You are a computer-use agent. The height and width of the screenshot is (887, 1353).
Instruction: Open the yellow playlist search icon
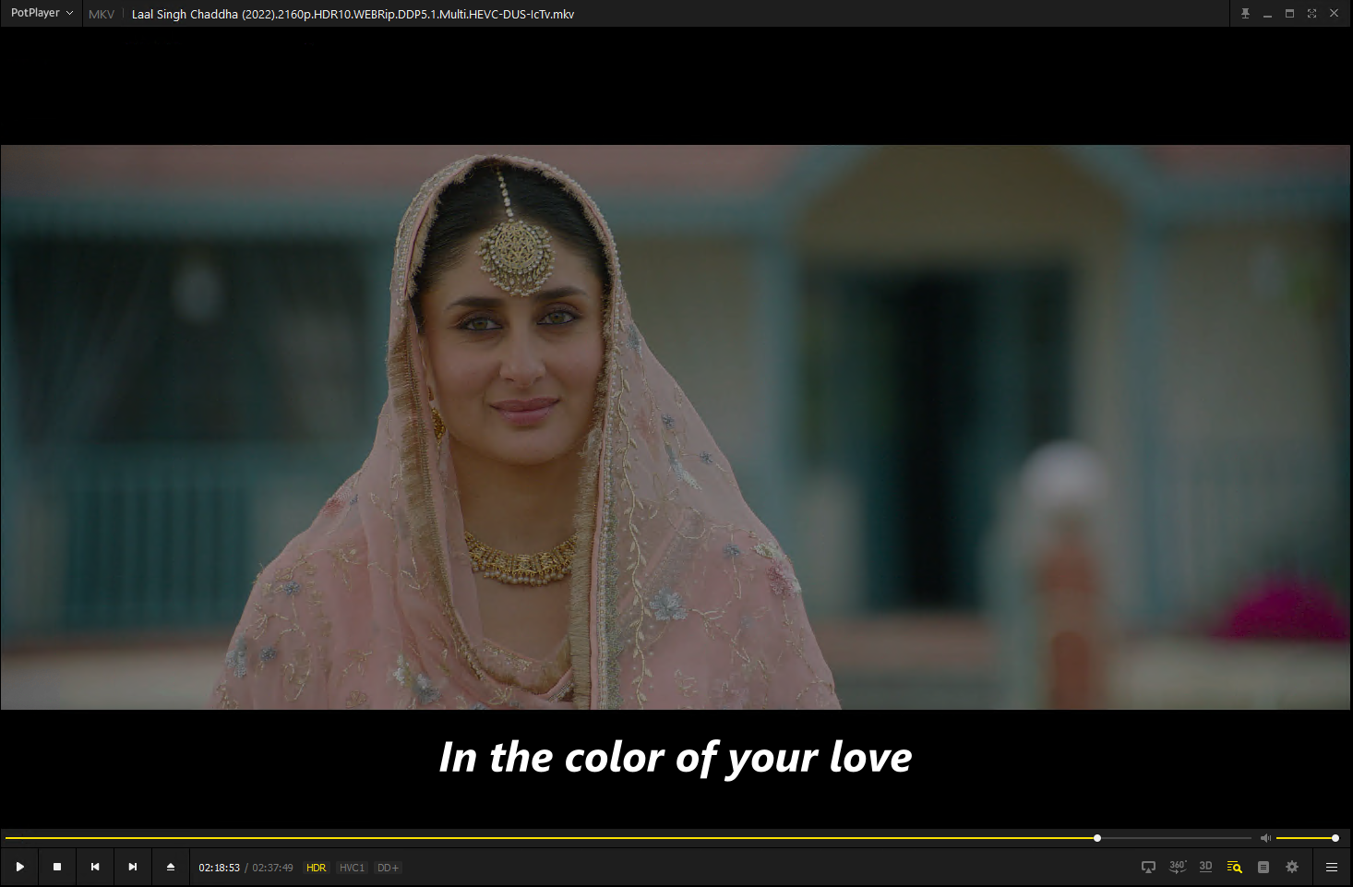point(1234,867)
